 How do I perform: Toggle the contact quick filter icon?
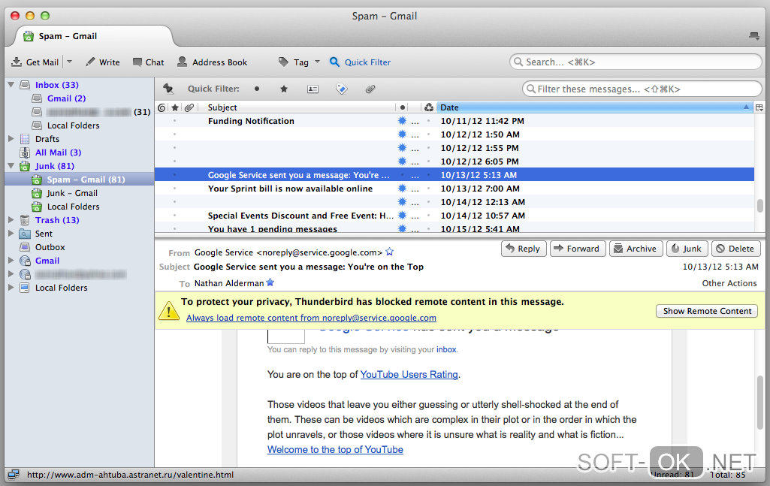pos(313,89)
